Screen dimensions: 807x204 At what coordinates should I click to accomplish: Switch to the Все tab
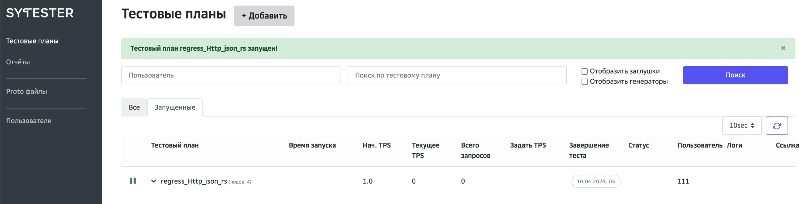point(134,107)
